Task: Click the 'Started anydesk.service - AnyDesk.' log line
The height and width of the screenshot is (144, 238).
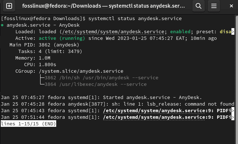Action: 152,97
